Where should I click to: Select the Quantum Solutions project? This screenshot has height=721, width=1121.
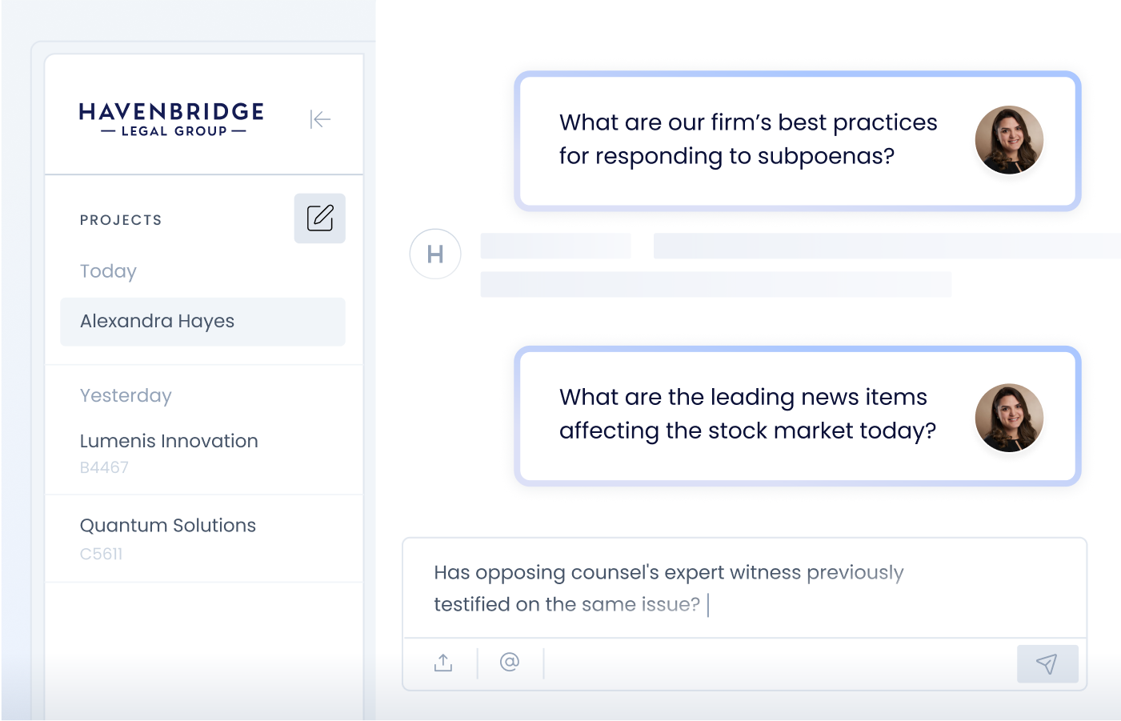(x=168, y=526)
